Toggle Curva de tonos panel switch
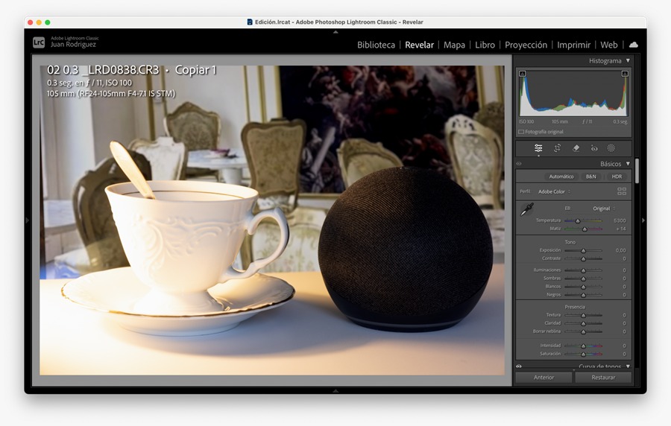 pyautogui.click(x=519, y=366)
